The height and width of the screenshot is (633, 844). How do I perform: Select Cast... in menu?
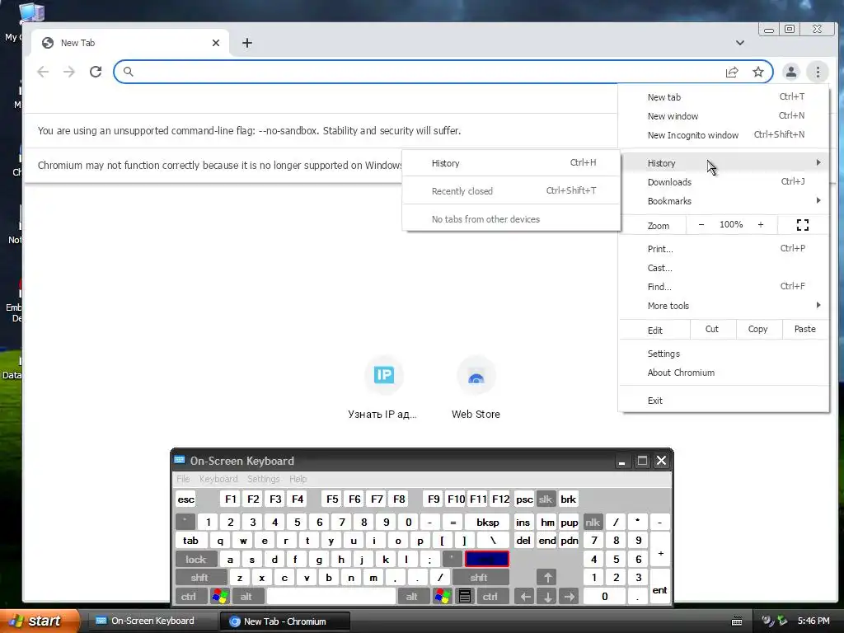pyautogui.click(x=724, y=268)
